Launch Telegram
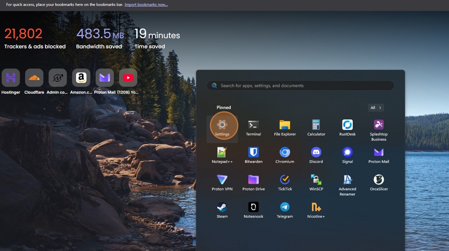 pyautogui.click(x=285, y=211)
